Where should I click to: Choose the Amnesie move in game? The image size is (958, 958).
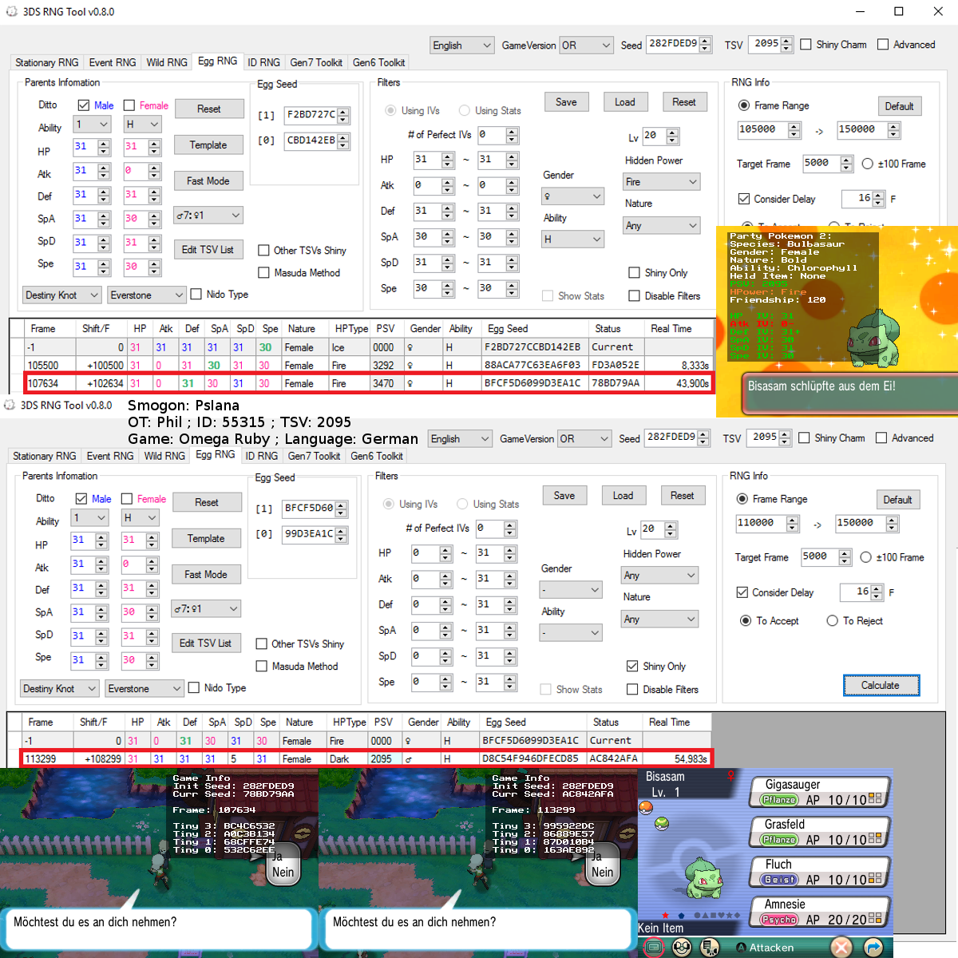point(820,912)
